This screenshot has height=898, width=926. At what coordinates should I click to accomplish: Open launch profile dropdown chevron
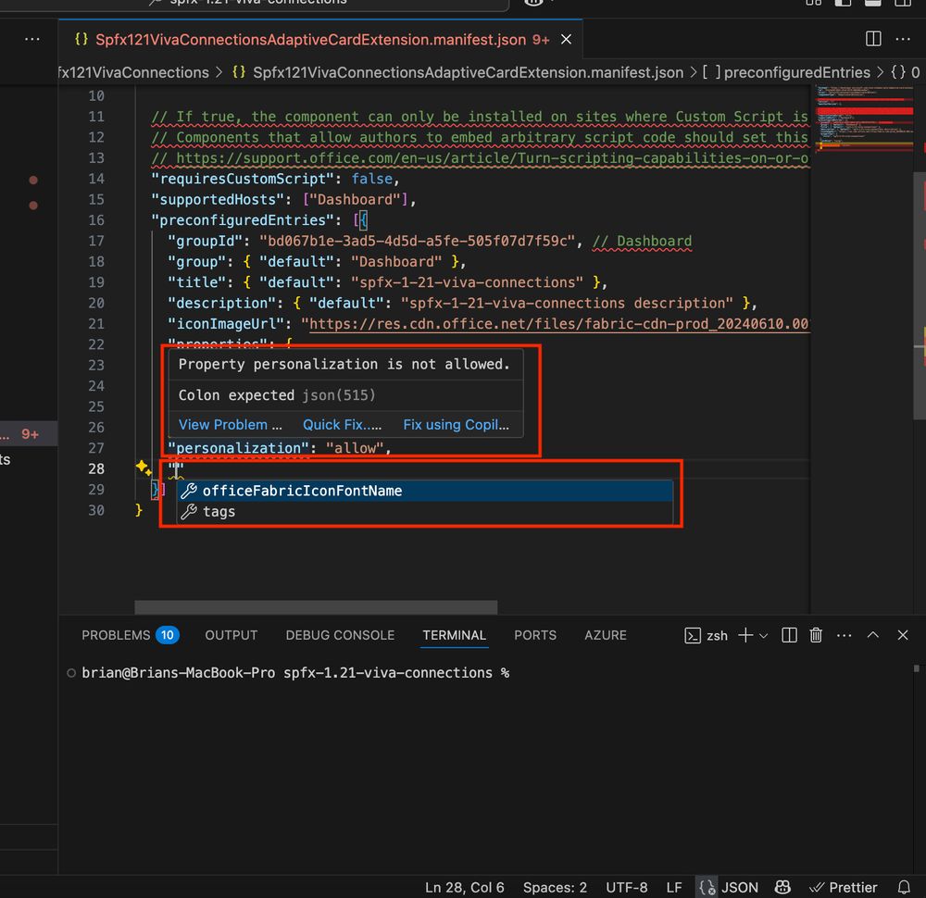764,636
